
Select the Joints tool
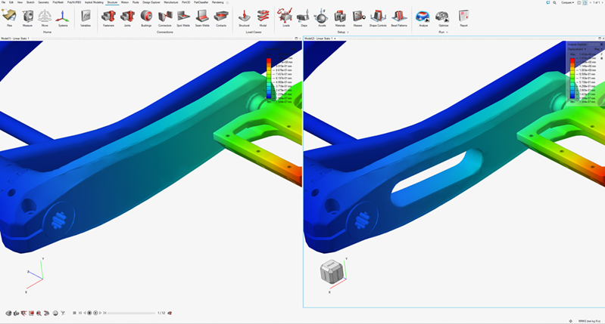click(x=127, y=18)
